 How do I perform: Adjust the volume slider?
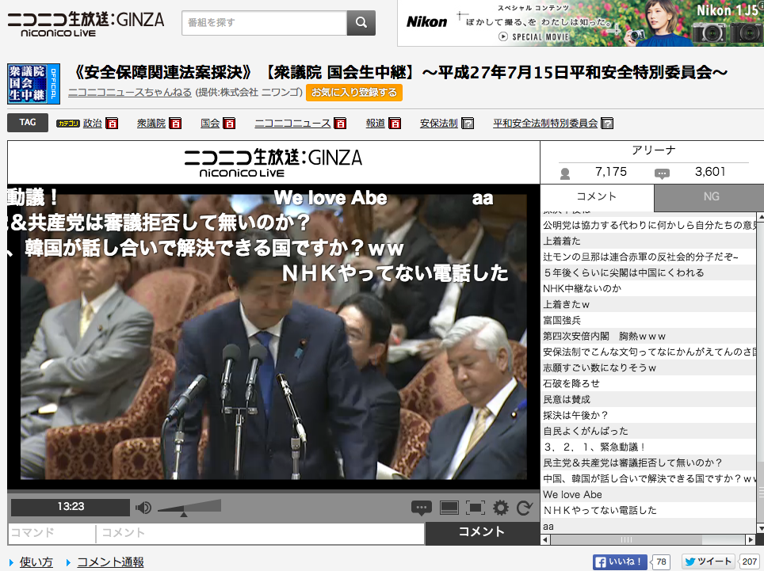(189, 508)
